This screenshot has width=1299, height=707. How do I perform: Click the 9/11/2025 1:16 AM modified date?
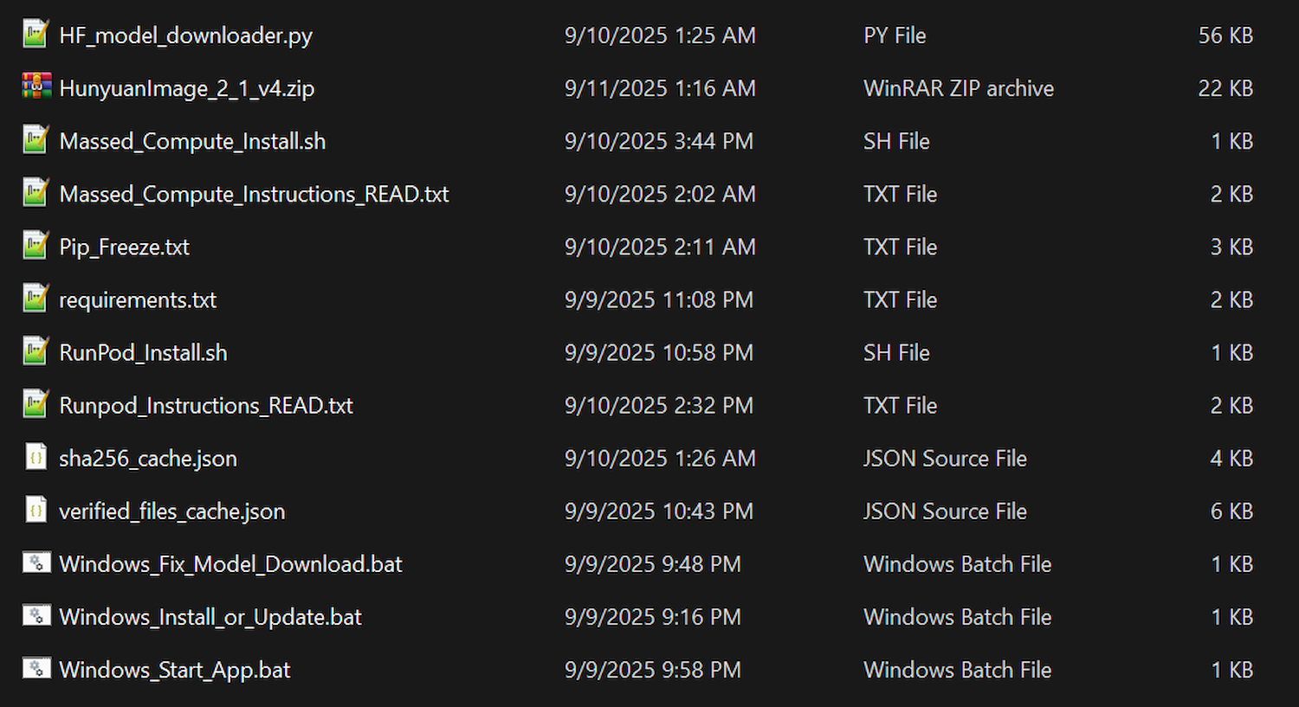[660, 88]
